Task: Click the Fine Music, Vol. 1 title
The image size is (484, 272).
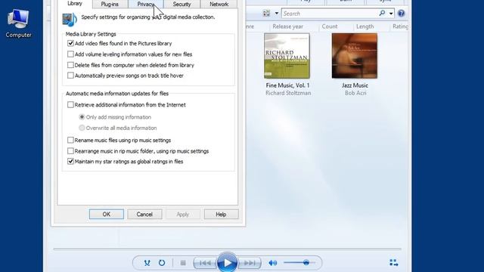Action: [x=287, y=85]
